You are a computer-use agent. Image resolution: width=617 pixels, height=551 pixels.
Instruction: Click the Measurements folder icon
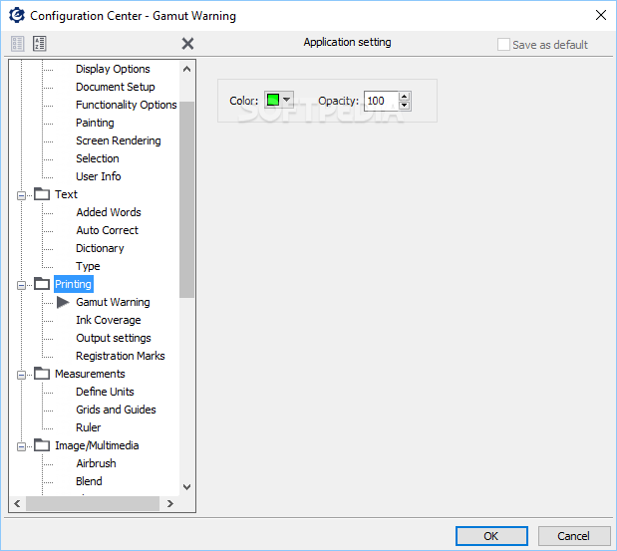pos(42,374)
